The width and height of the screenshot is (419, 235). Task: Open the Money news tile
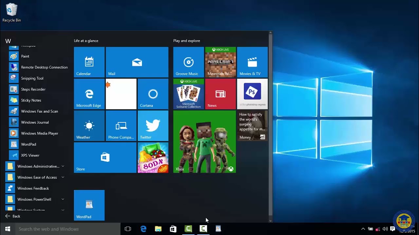[252, 126]
